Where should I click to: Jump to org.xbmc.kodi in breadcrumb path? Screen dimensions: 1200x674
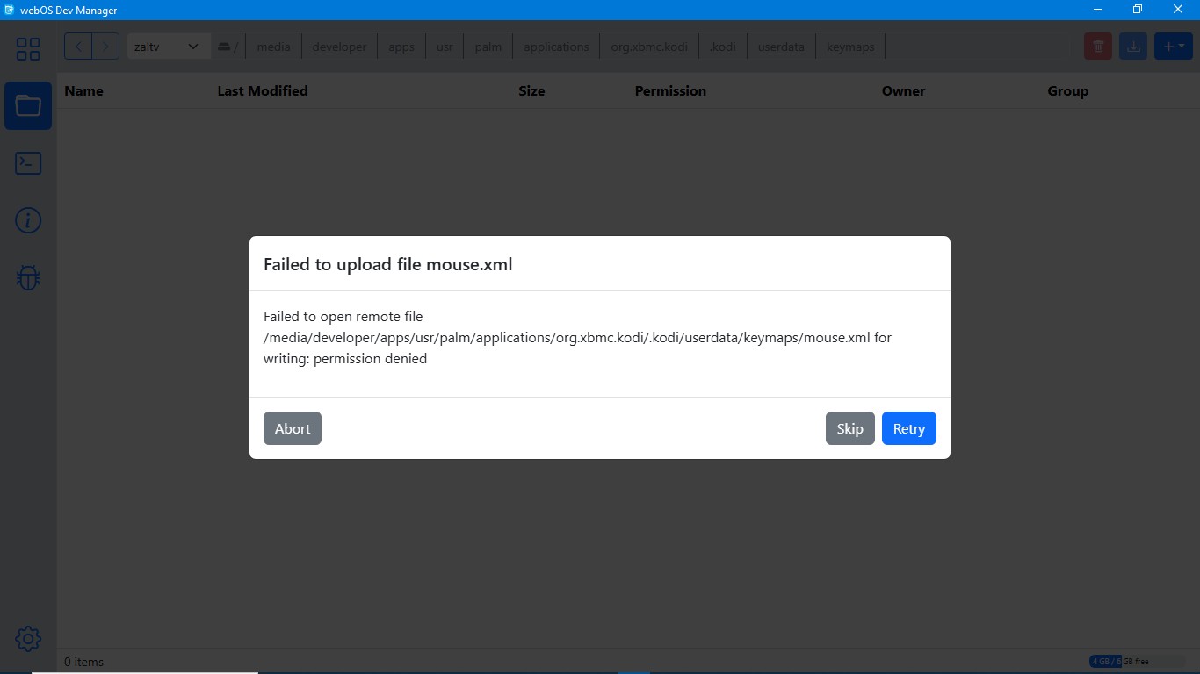pyautogui.click(x=649, y=47)
